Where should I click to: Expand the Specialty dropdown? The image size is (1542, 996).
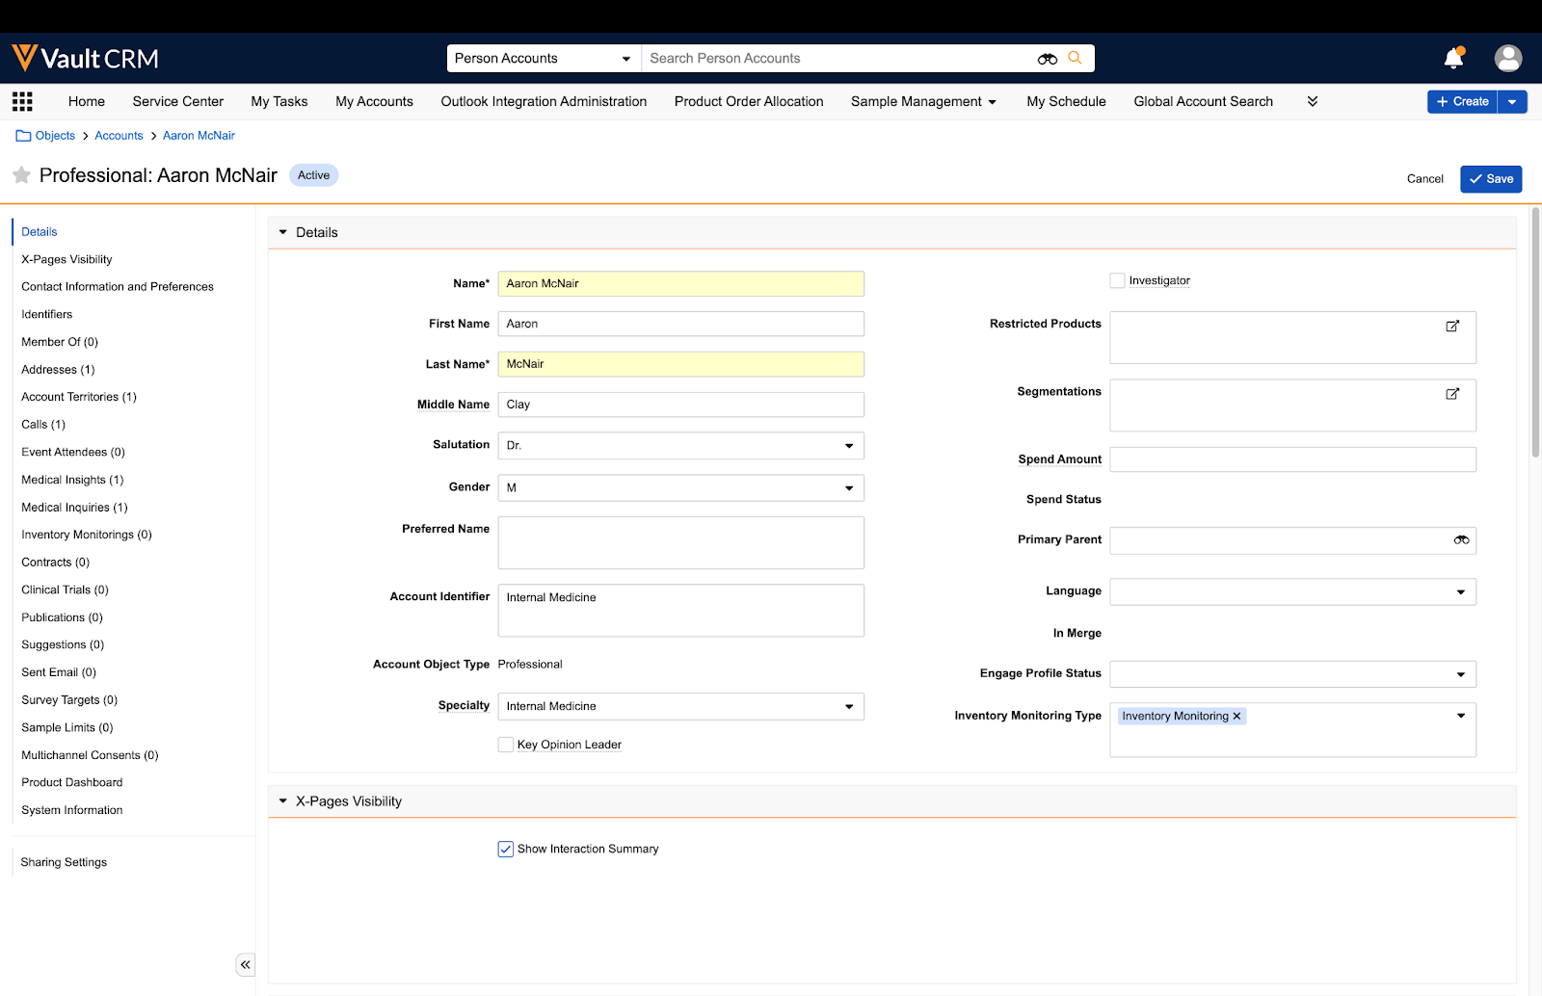click(x=680, y=706)
